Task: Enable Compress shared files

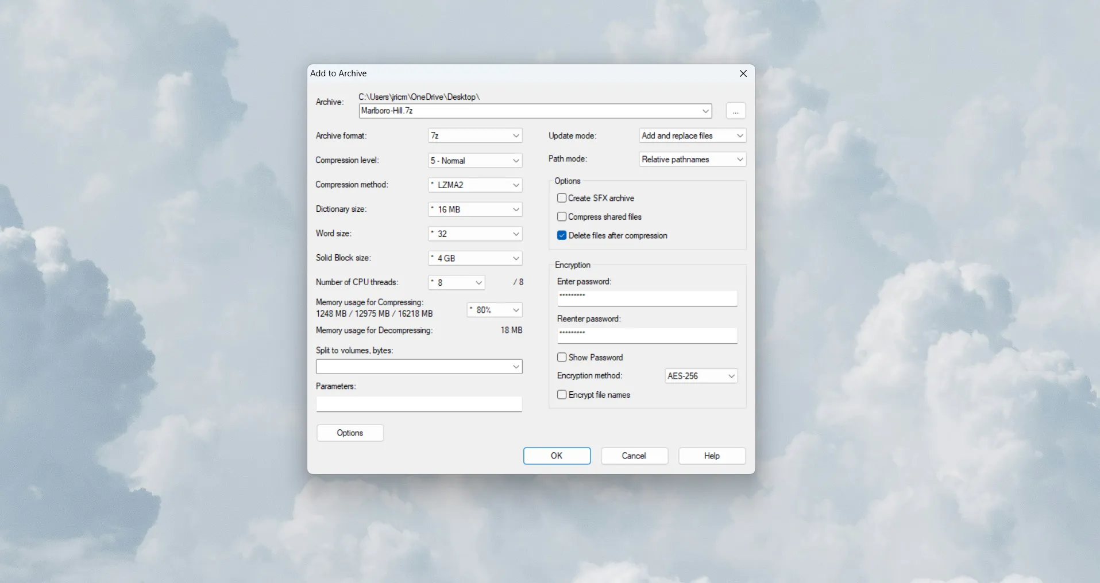Action: [561, 216]
